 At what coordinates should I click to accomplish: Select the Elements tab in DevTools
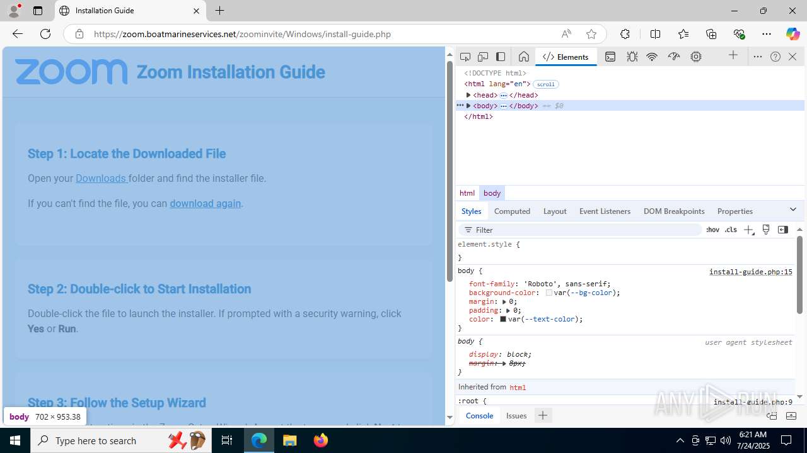tap(566, 57)
